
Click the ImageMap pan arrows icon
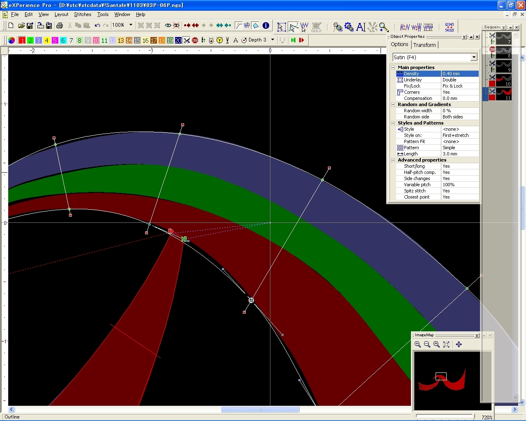coord(459,345)
